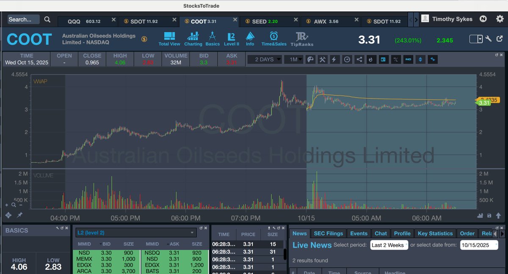
Task: Click the flame icon in chart toolbar
Action: 371,60
